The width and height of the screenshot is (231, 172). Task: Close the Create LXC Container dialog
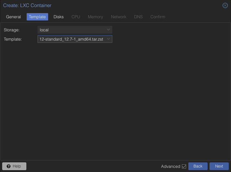point(225,5)
